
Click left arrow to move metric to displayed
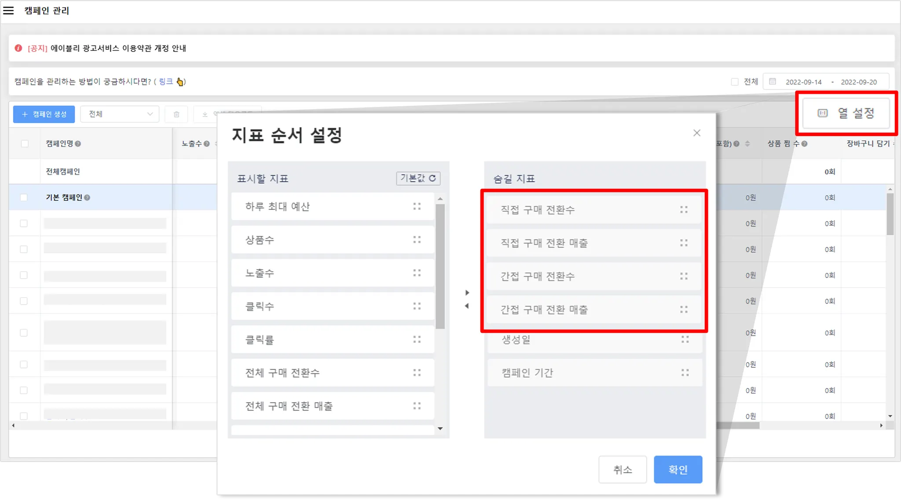pos(467,306)
